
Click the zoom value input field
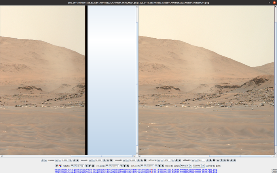point(65,160)
